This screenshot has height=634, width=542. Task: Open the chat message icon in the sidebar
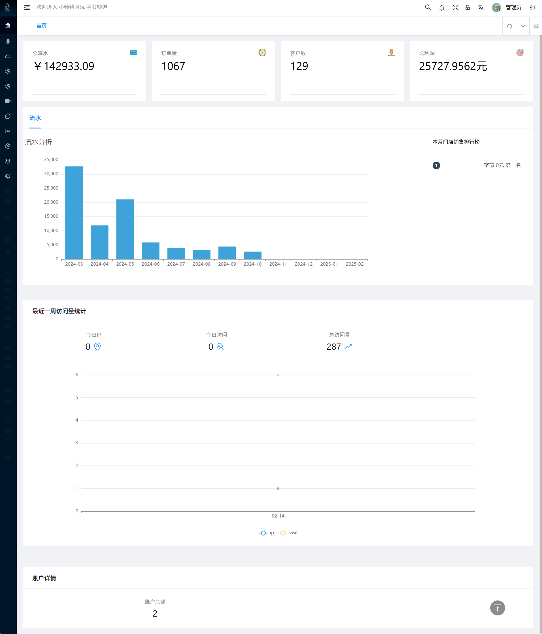click(8, 116)
